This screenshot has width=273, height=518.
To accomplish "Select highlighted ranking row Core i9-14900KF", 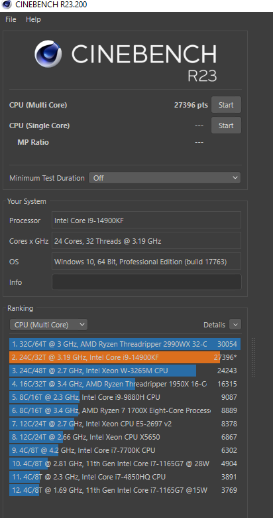I will click(125, 357).
